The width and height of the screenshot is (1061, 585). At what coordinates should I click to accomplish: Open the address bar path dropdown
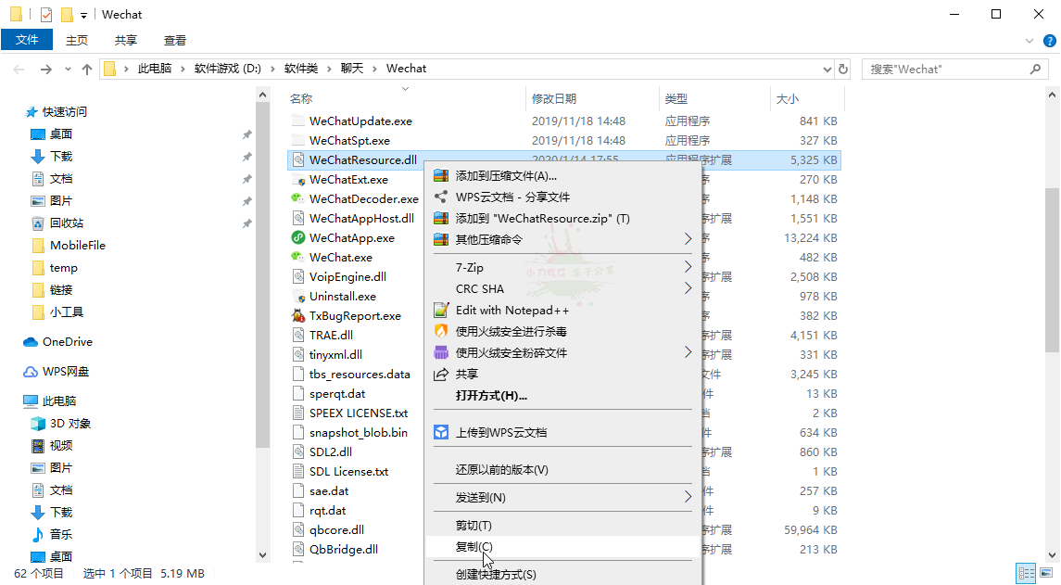coord(827,68)
